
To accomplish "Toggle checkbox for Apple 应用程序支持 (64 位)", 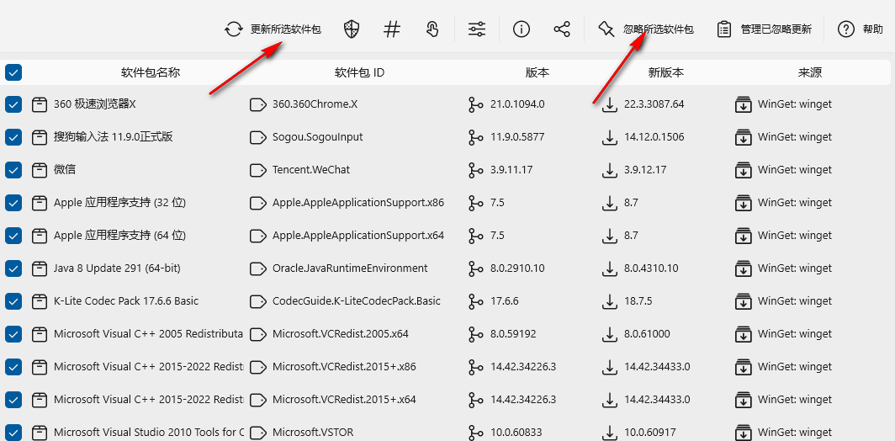I will coord(13,236).
